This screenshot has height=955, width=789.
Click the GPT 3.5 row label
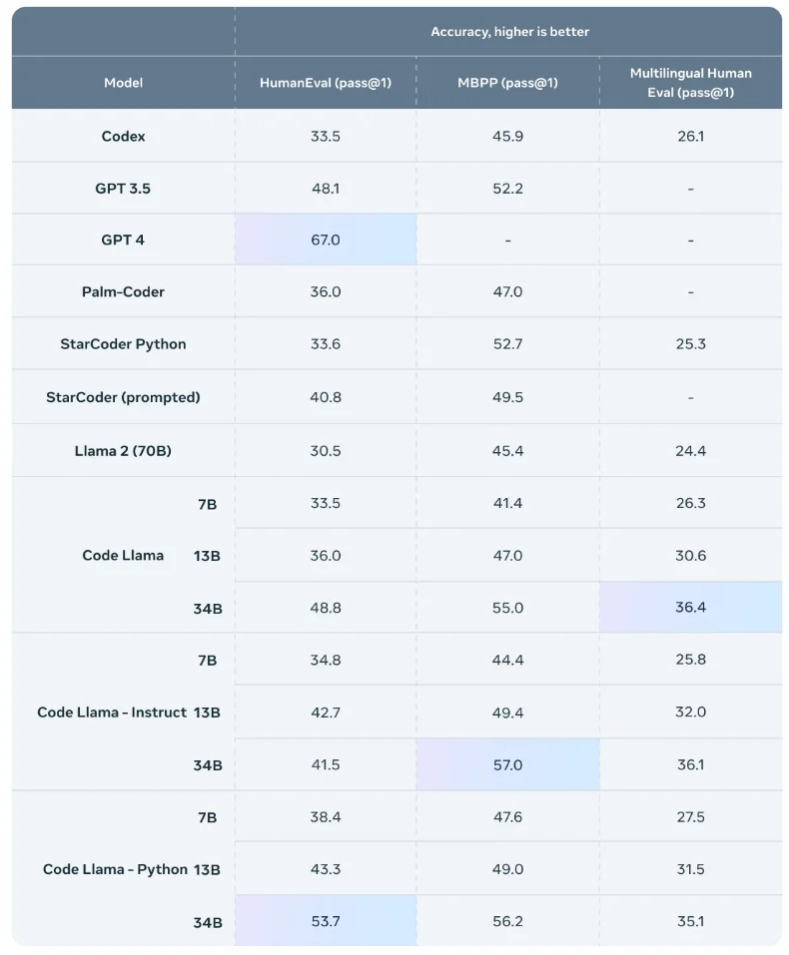123,189
